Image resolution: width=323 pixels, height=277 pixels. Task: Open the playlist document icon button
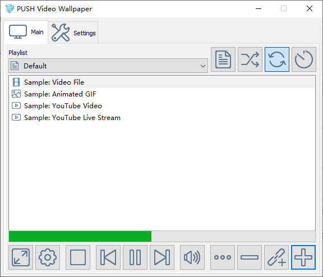point(223,59)
